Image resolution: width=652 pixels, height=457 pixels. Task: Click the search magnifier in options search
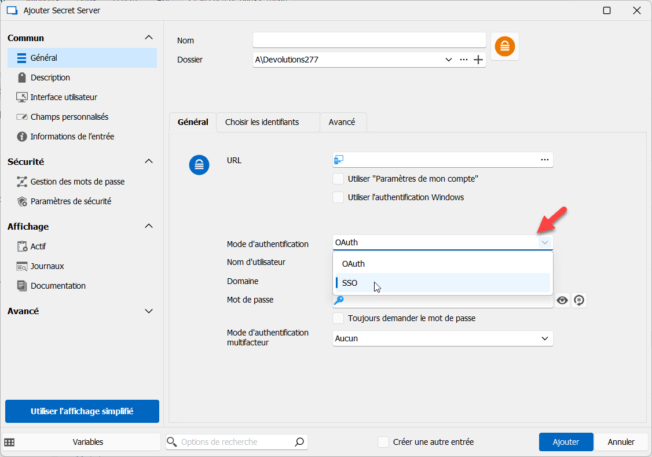299,442
